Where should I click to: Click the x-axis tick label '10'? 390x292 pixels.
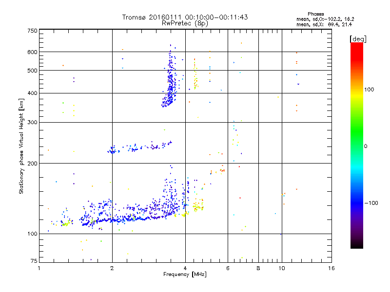tap(282, 268)
